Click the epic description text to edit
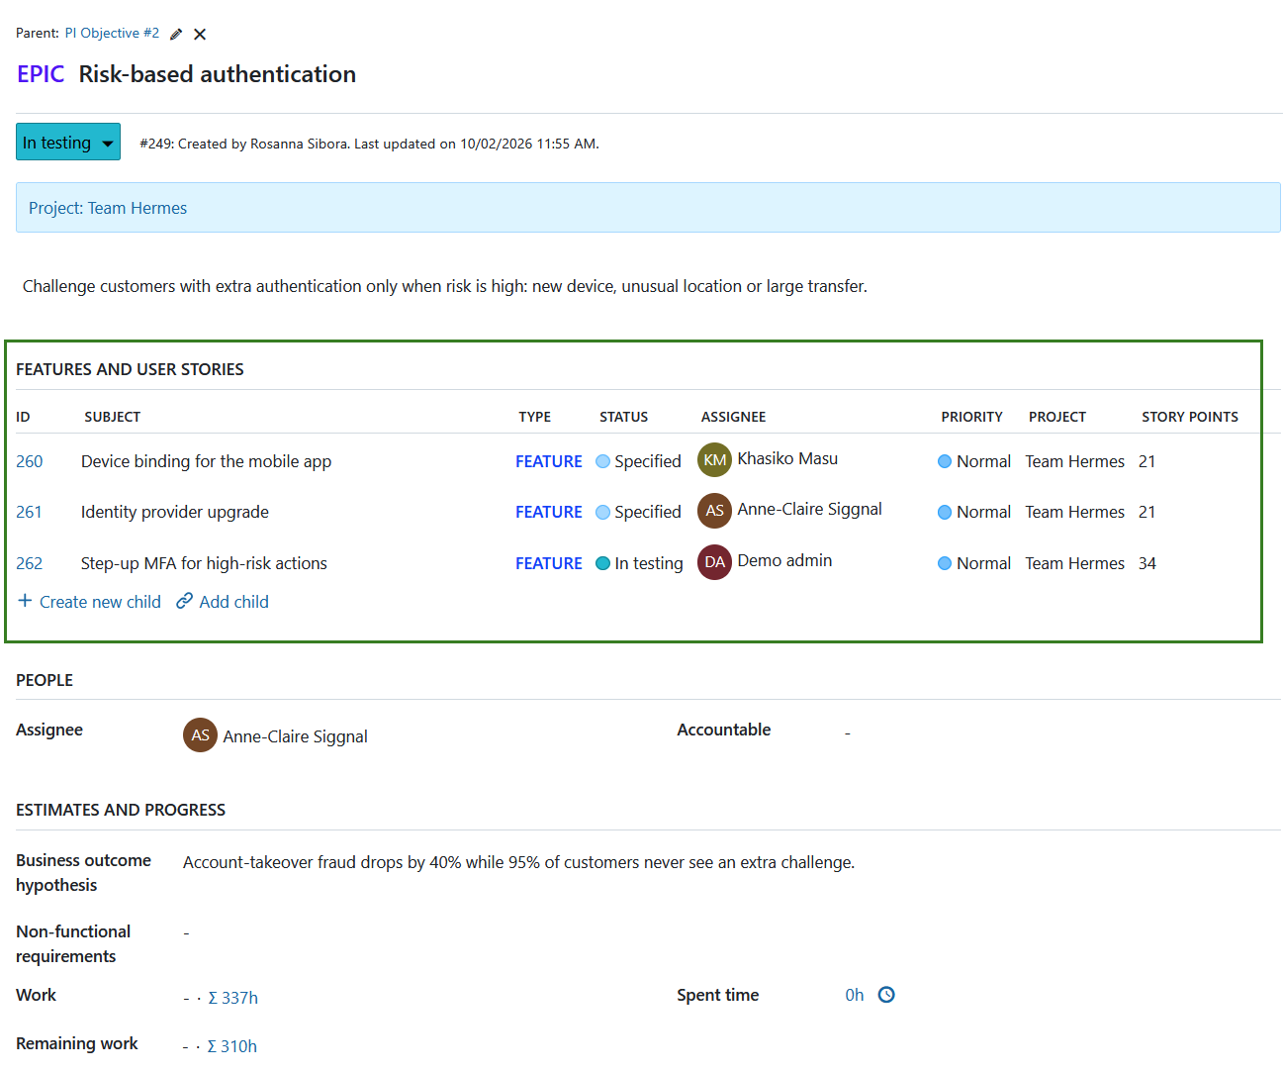Viewport: 1283px width, 1073px height. (445, 286)
